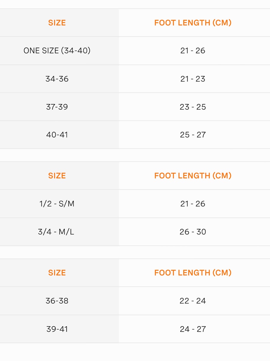Click the 23 - 25 foot length value
The height and width of the screenshot is (361, 270).
(193, 107)
